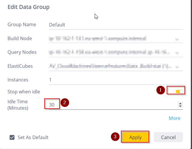Select the Query Nodes value field
The height and width of the screenshot is (149, 192).
coord(111,52)
